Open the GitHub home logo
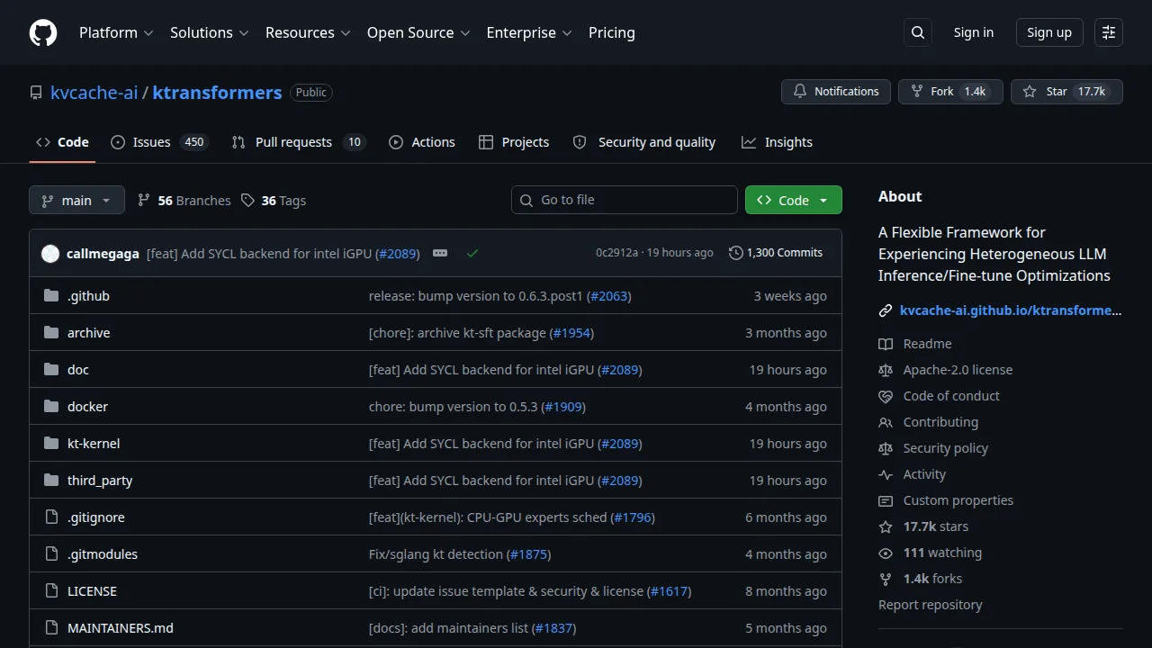 click(x=43, y=32)
